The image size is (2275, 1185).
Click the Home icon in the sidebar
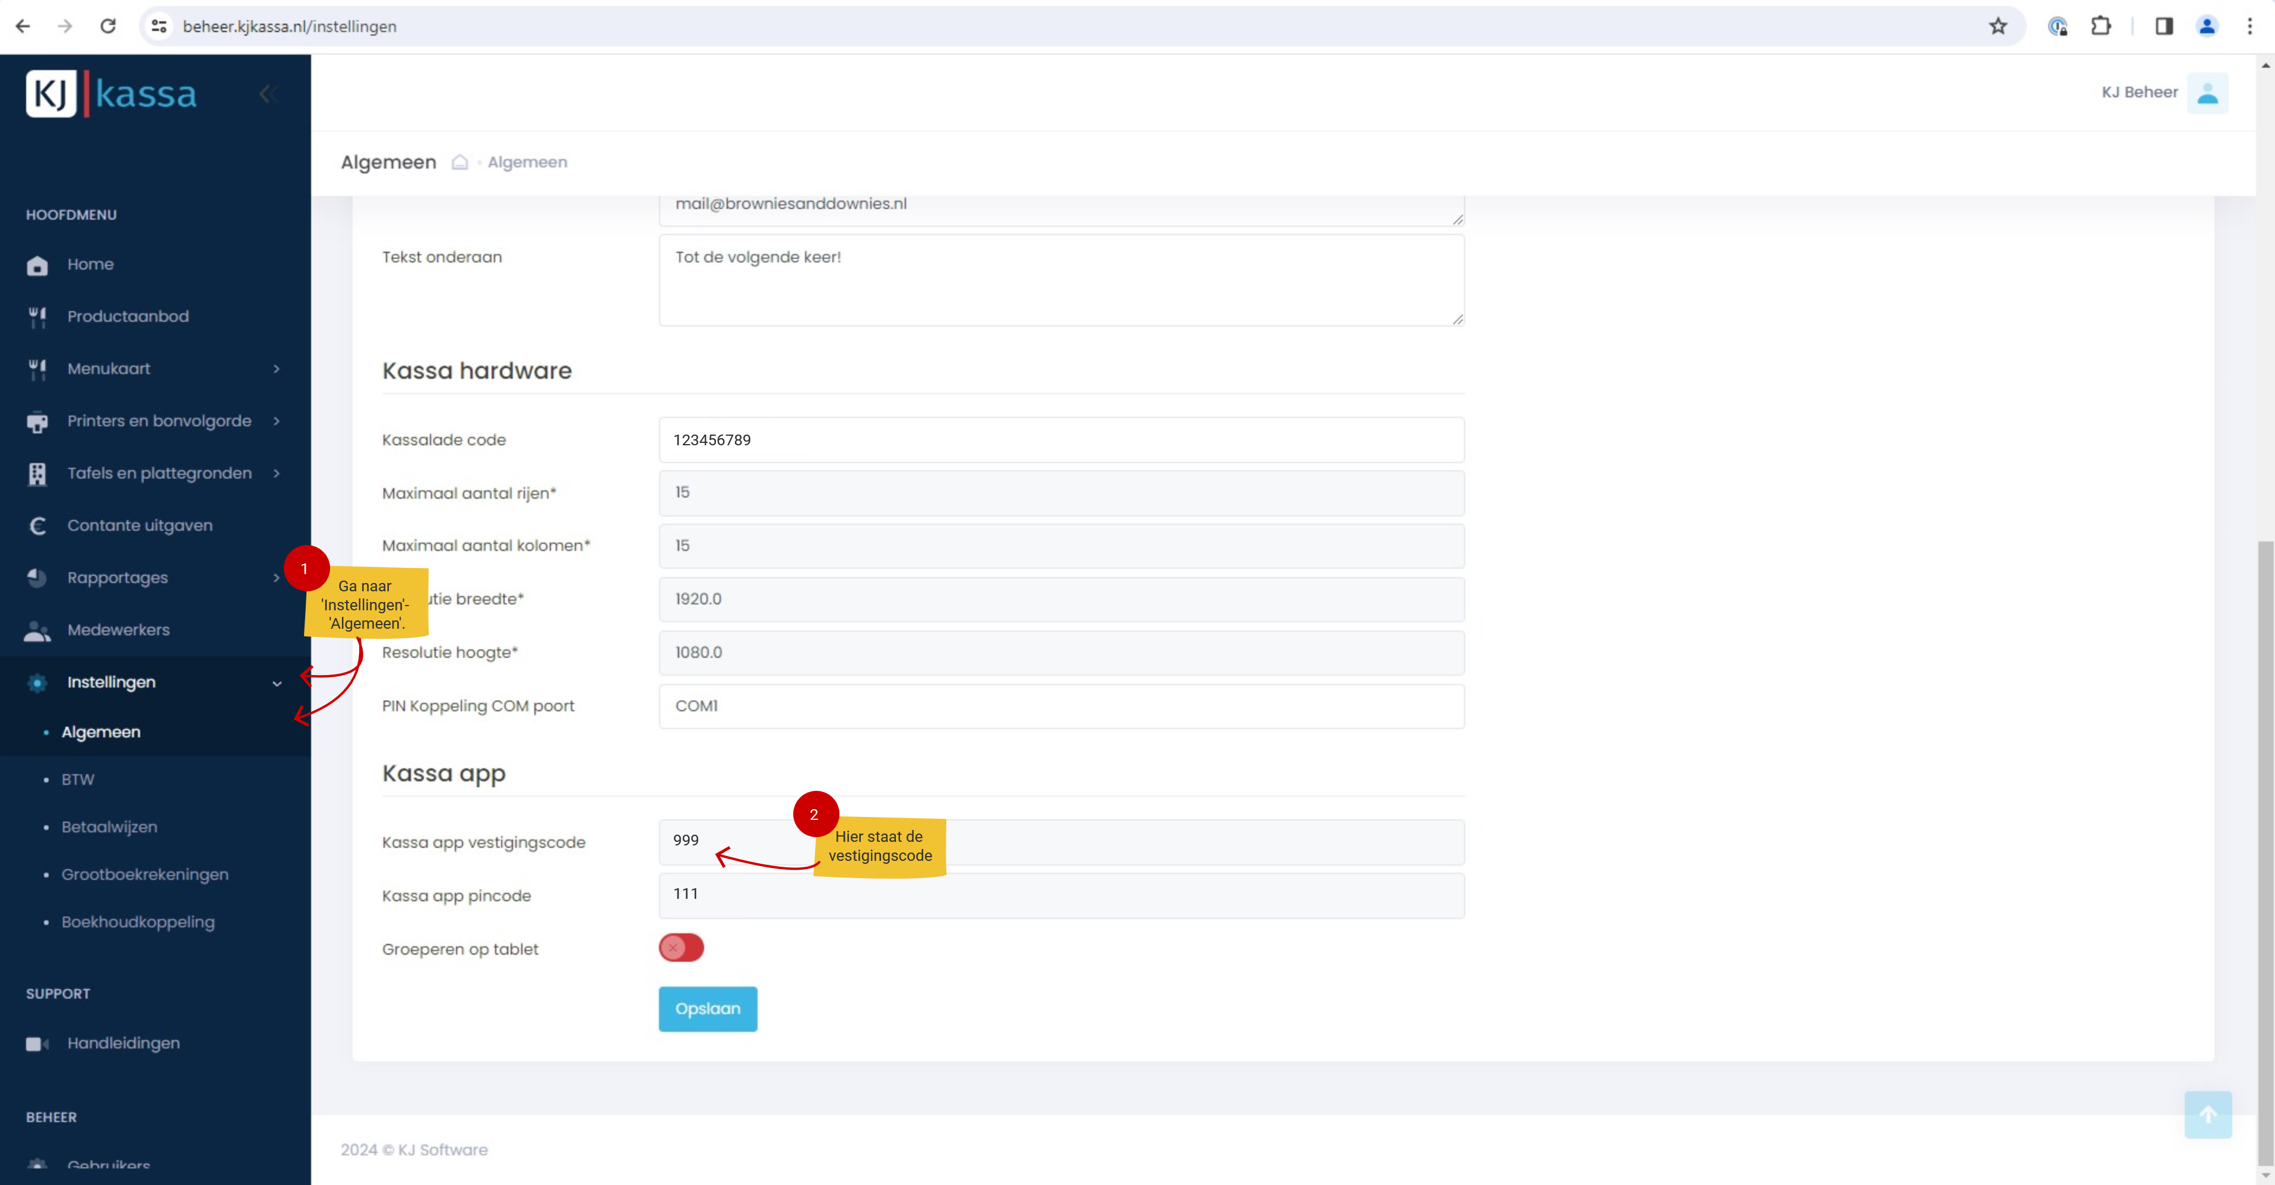37,265
